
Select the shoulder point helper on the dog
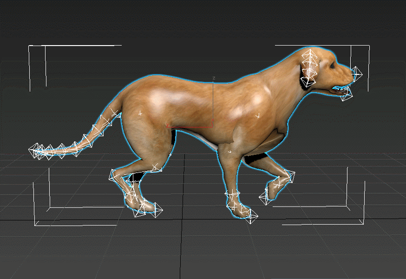click(258, 115)
